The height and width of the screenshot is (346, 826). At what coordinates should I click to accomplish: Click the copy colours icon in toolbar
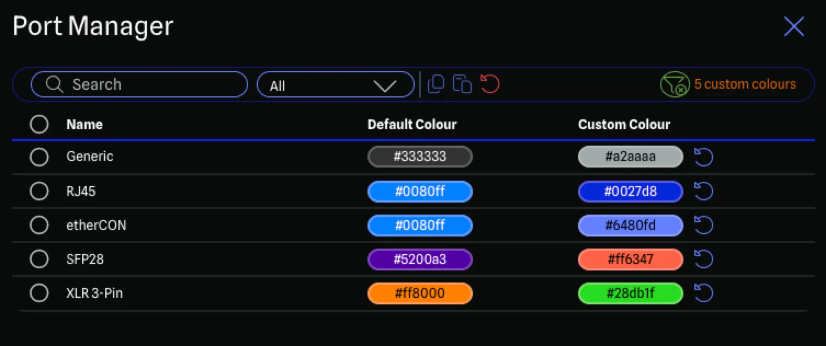pos(435,84)
